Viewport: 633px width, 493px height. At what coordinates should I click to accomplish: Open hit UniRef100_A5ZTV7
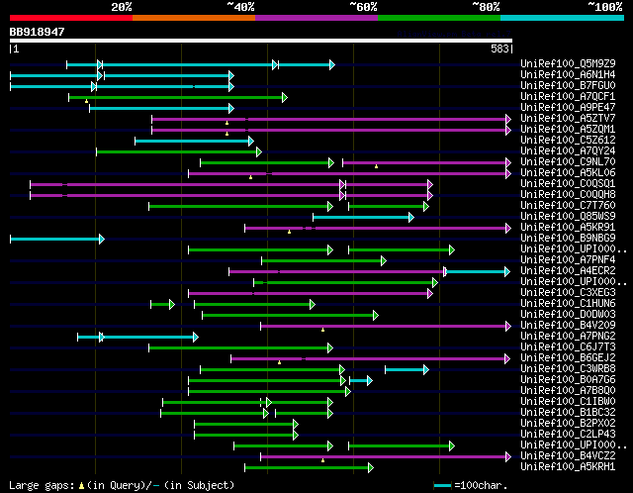point(568,119)
